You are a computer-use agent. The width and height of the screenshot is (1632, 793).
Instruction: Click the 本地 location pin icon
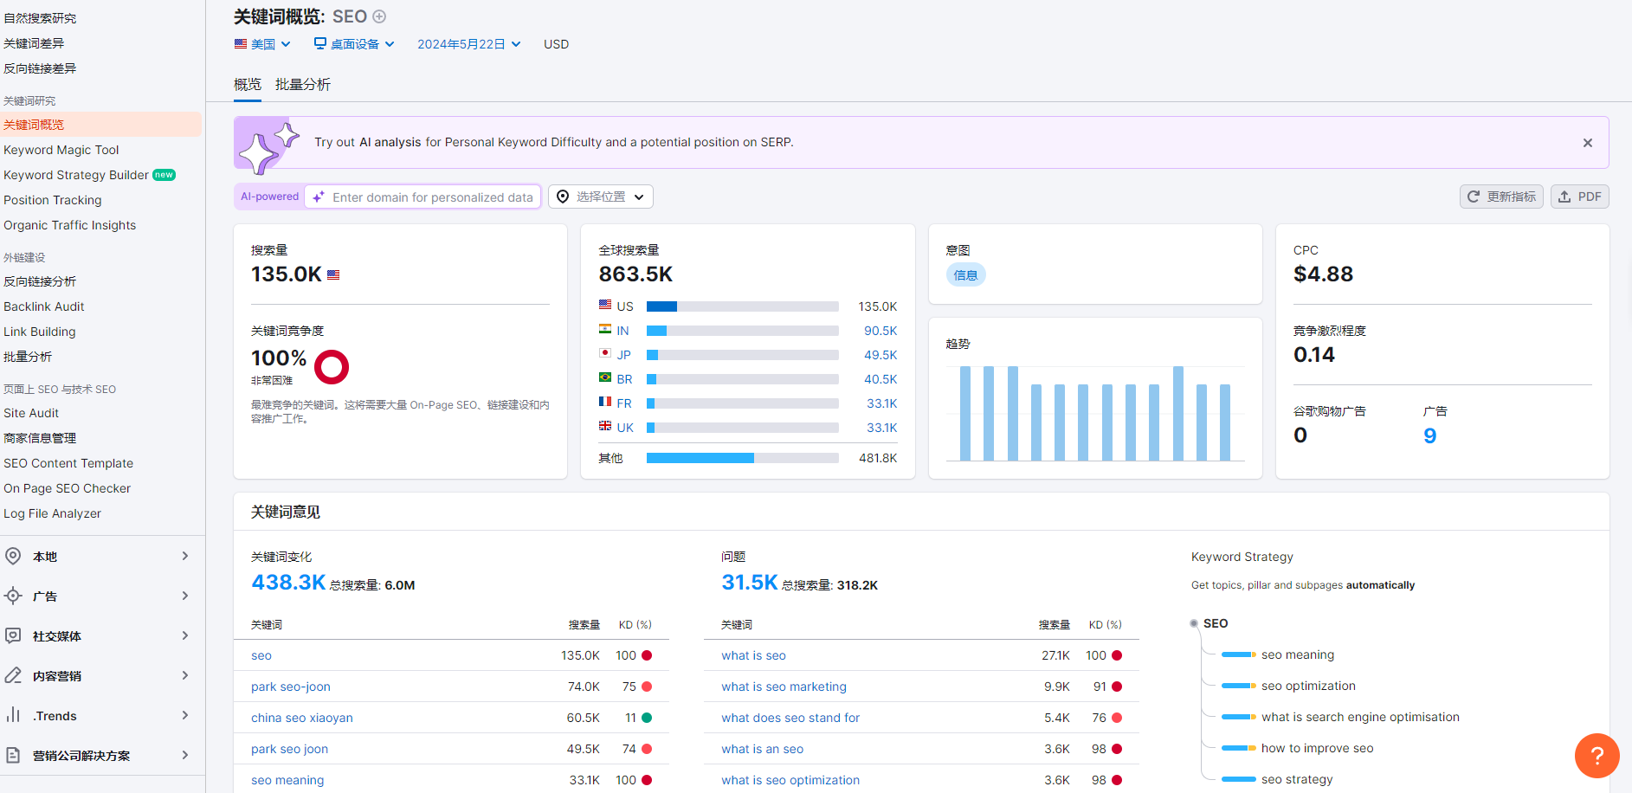point(13,556)
